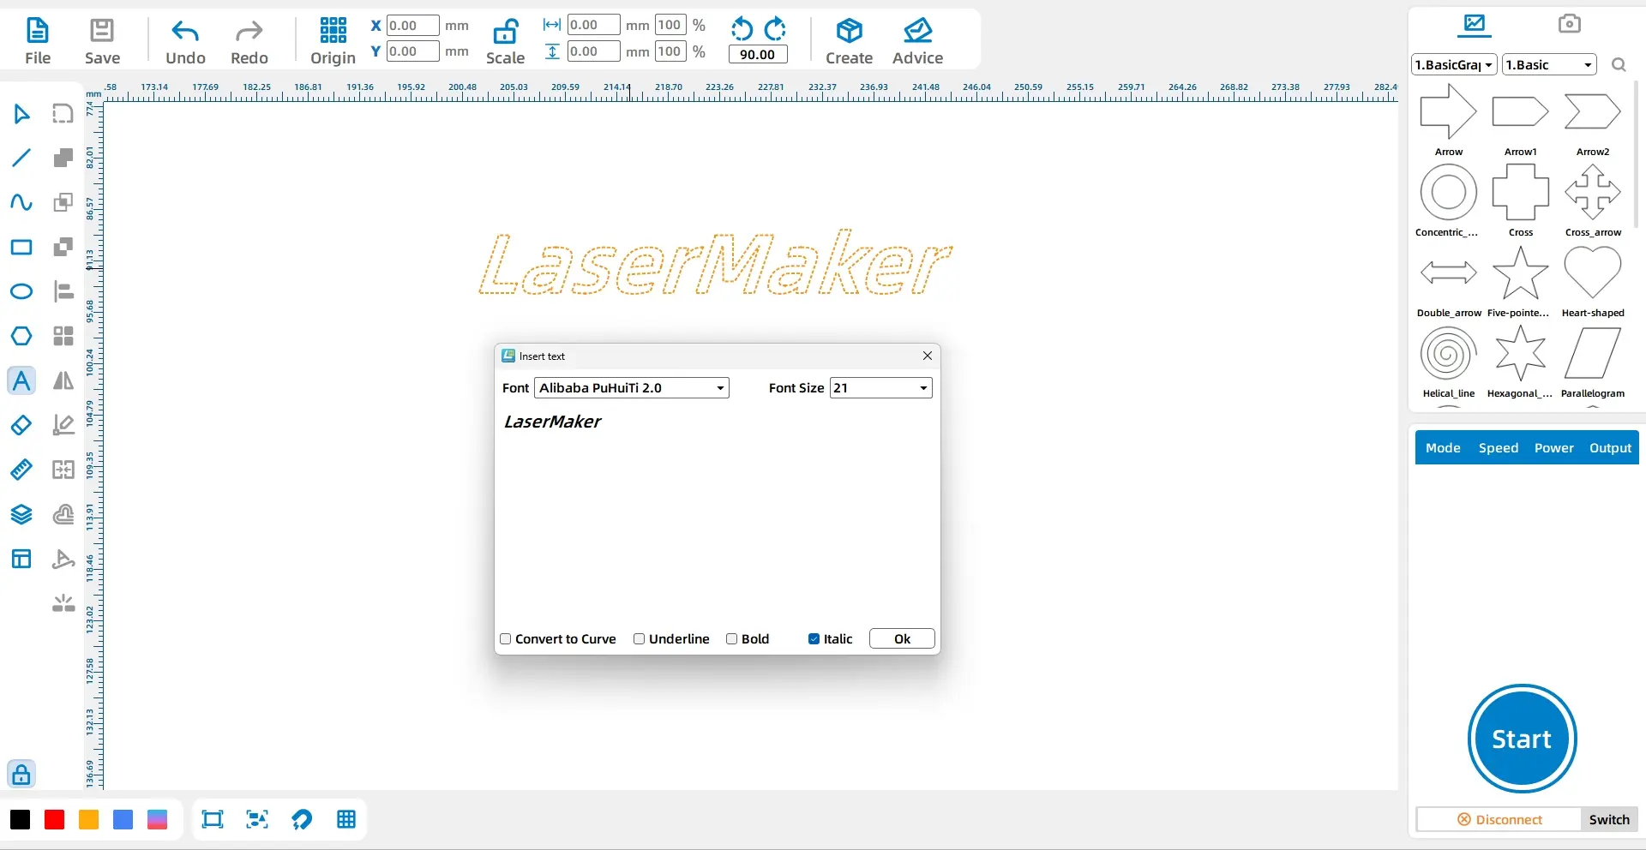
Task: Toggle the grid display icon in bottom bar
Action: pos(346,820)
